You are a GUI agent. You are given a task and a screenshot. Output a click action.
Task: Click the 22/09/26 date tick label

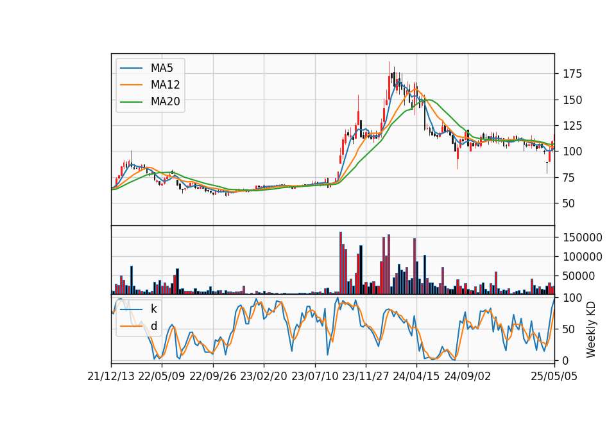(213, 377)
